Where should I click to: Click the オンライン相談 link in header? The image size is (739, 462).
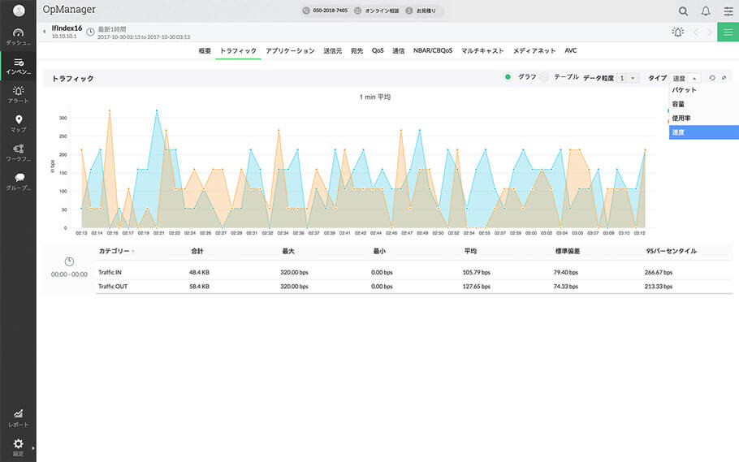click(381, 11)
